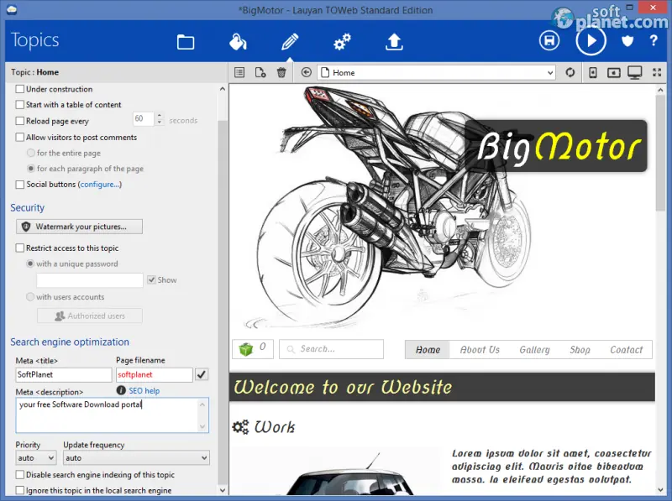Image resolution: width=672 pixels, height=501 pixels.
Task: Open the Home tab in site navigation
Action: click(428, 349)
